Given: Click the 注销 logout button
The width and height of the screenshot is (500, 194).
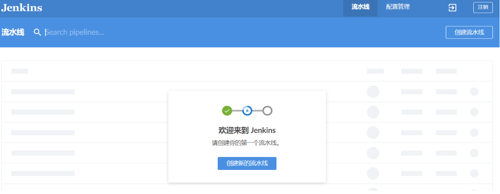Looking at the screenshot, I should click(483, 7).
